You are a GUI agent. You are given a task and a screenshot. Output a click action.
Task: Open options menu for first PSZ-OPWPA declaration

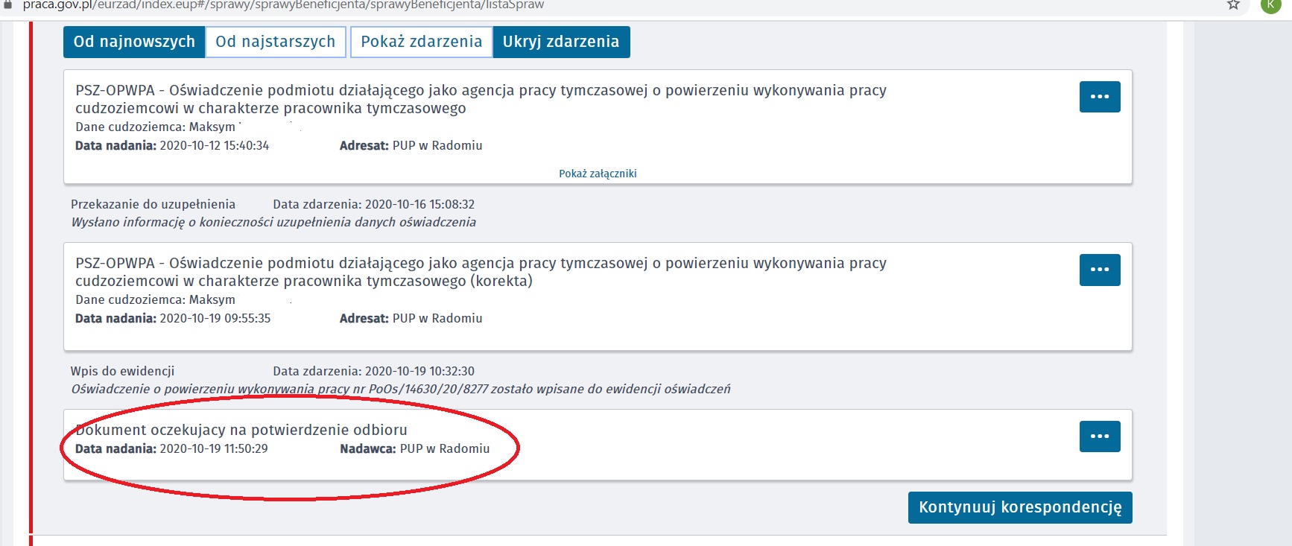click(x=1099, y=97)
